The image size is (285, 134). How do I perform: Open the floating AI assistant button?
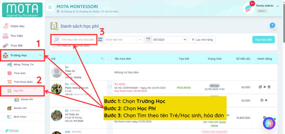click(x=269, y=123)
